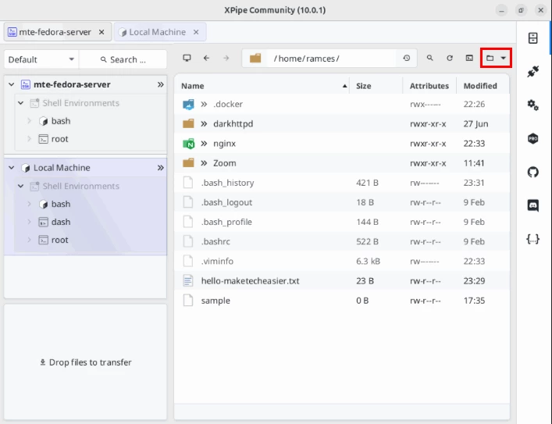Viewport: 552px width, 424px height.
Task: Collapse the mte-fedora-server tree node
Action: [x=12, y=84]
